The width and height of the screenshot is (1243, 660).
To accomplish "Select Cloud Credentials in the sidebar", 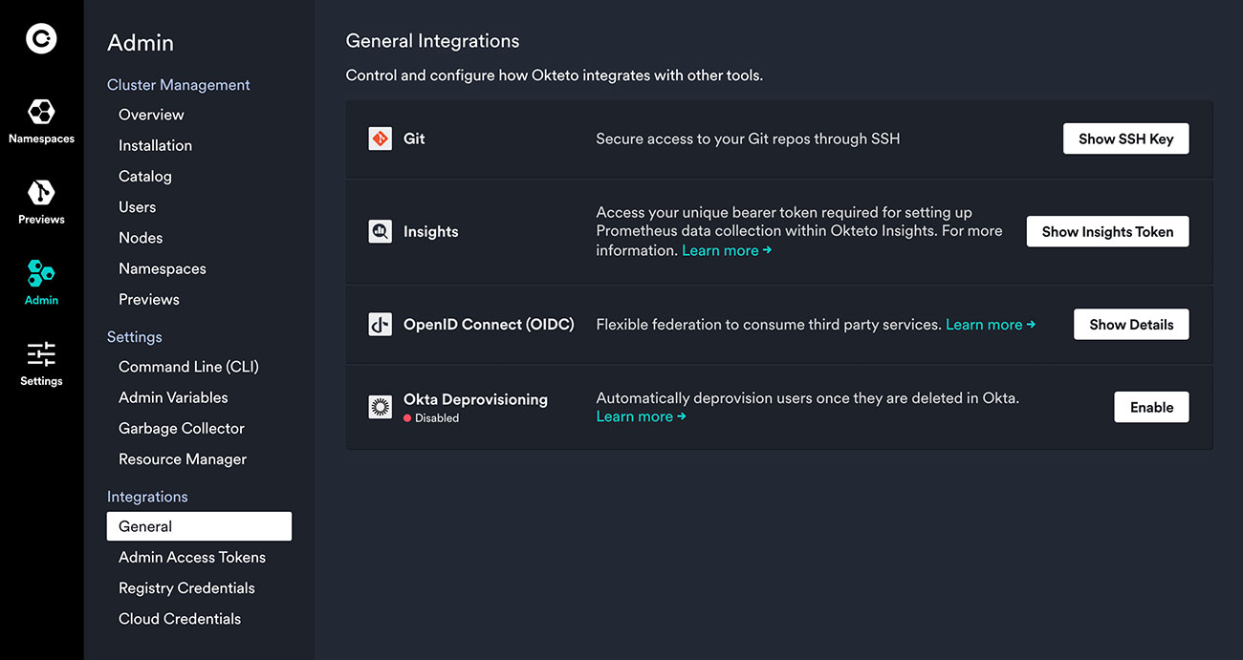I will 179,618.
